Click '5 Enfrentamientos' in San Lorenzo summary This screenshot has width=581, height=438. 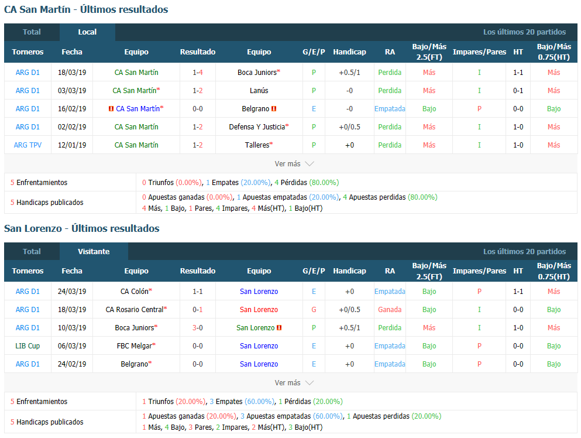click(x=39, y=402)
